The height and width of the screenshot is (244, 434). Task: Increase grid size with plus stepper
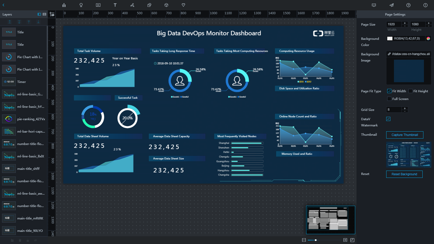coord(405,108)
